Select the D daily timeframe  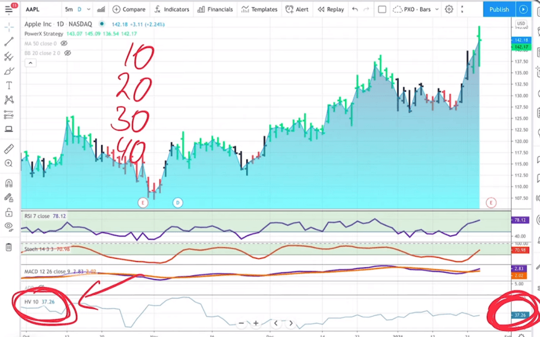[x=80, y=9]
